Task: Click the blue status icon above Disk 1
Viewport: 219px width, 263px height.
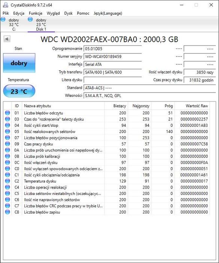Action: click(x=30, y=20)
